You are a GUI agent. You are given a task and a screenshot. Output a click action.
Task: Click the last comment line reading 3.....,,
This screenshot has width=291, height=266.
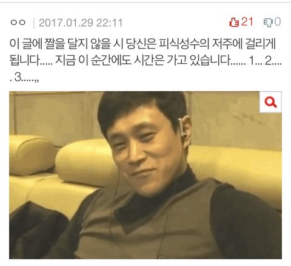tap(24, 78)
